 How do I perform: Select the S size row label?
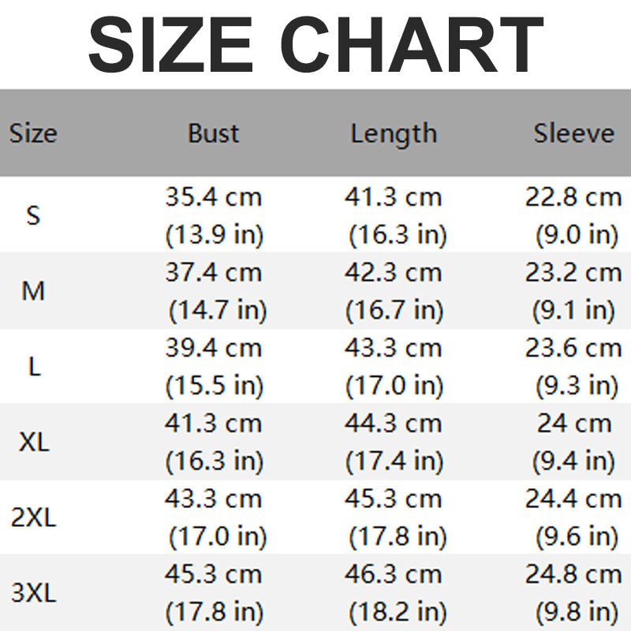(33, 215)
